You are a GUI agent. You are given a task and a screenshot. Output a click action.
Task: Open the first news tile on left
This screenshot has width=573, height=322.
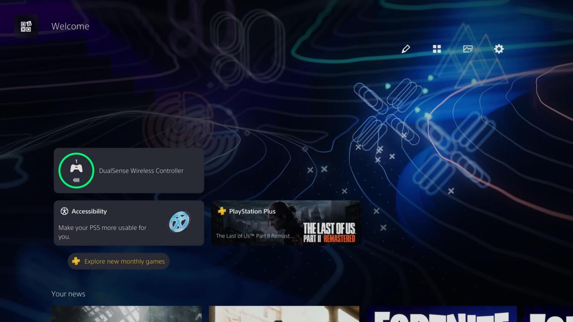126,314
